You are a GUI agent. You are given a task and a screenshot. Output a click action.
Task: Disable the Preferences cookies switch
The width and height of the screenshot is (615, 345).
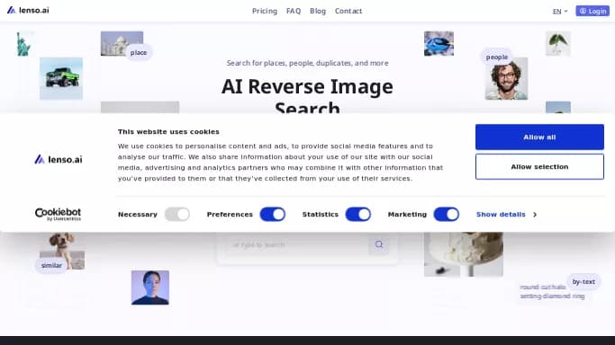[273, 215]
